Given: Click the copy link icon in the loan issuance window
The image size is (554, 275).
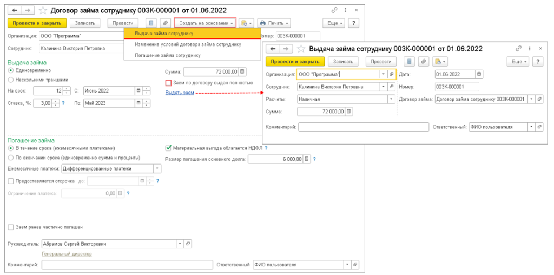Looking at the screenshot, I should tap(518, 48).
